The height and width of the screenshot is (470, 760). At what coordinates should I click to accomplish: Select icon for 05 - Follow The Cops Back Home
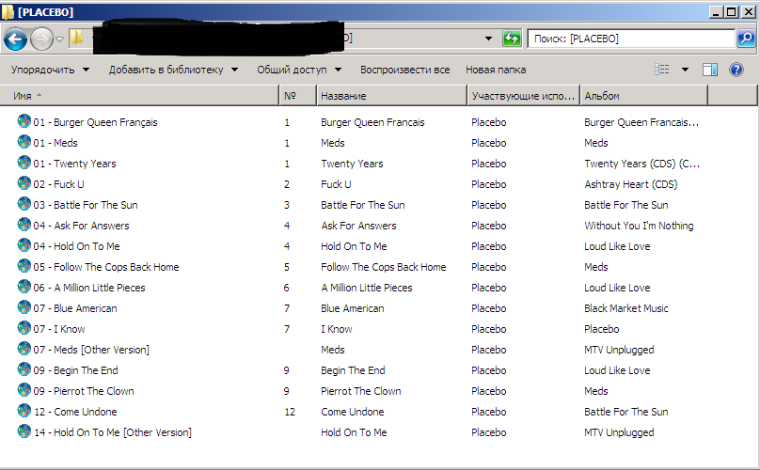click(24, 266)
